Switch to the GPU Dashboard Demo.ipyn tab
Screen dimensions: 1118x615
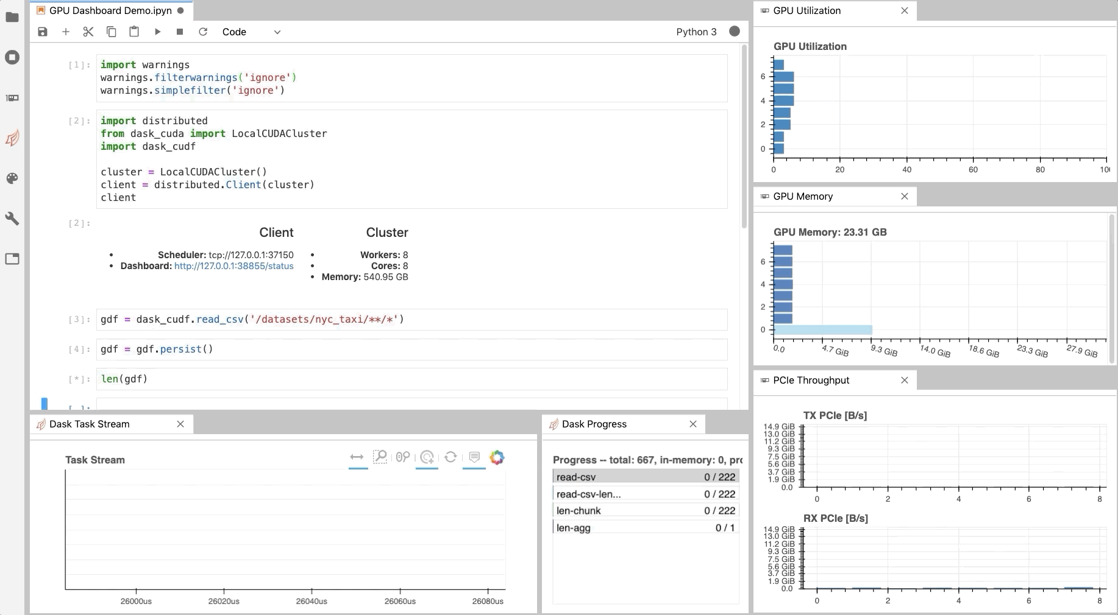(109, 10)
